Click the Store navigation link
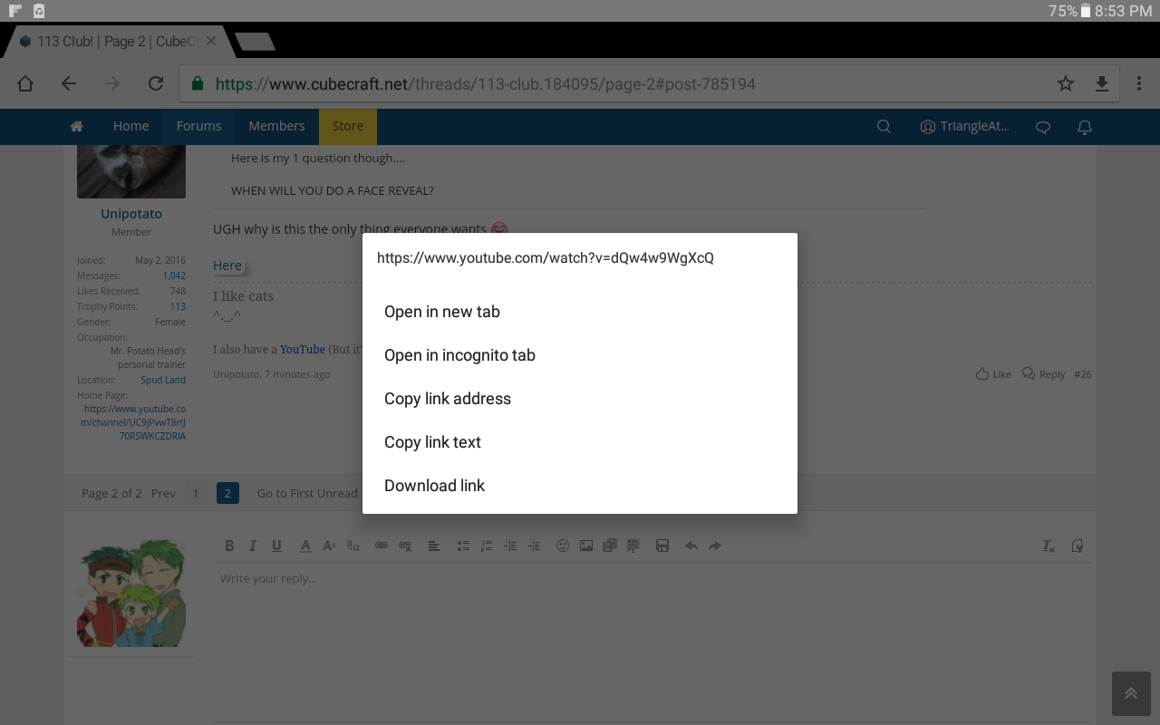The image size is (1160, 725). tap(347, 126)
